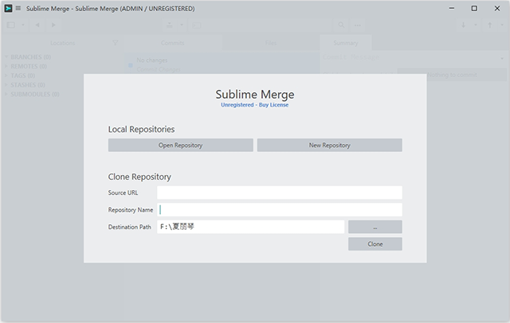The image size is (510, 323).
Task: Focus the Source URL input field
Action: tap(279, 193)
